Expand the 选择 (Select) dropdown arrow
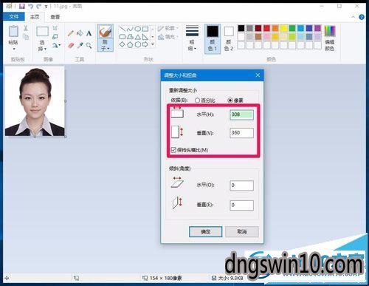Viewport: 369px width, 286px height. coord(45,49)
